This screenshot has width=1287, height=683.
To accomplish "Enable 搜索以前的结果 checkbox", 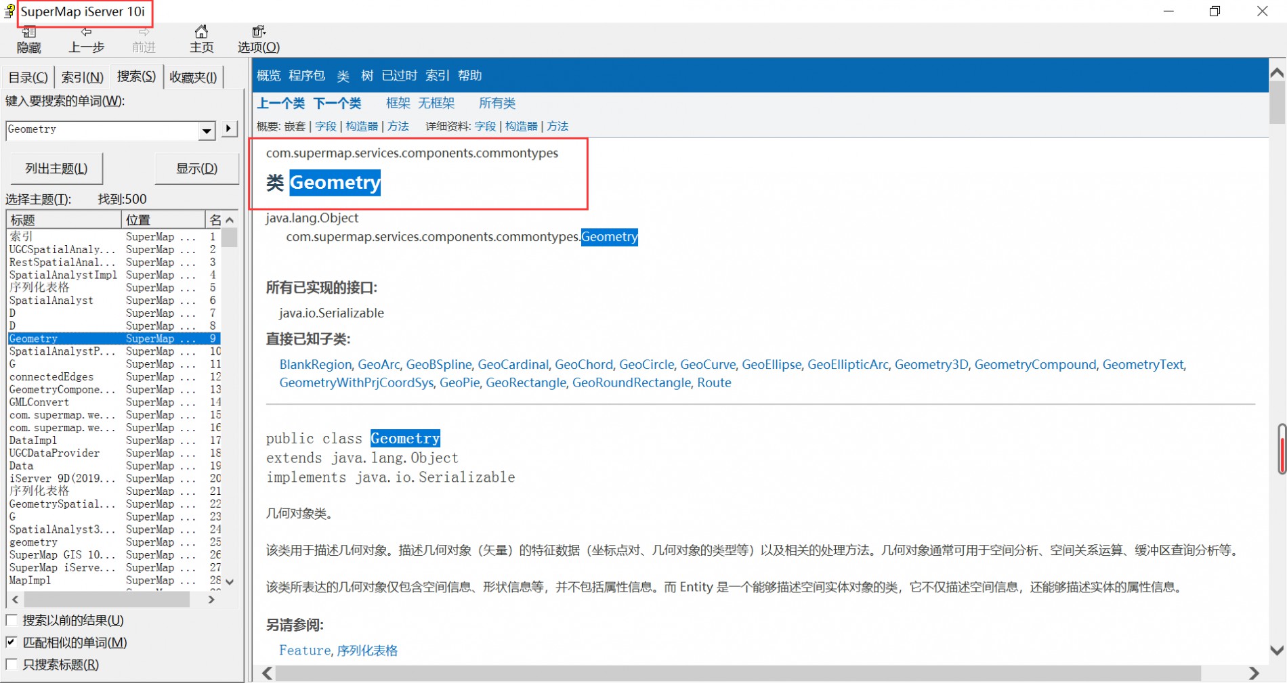I will click(x=12, y=620).
